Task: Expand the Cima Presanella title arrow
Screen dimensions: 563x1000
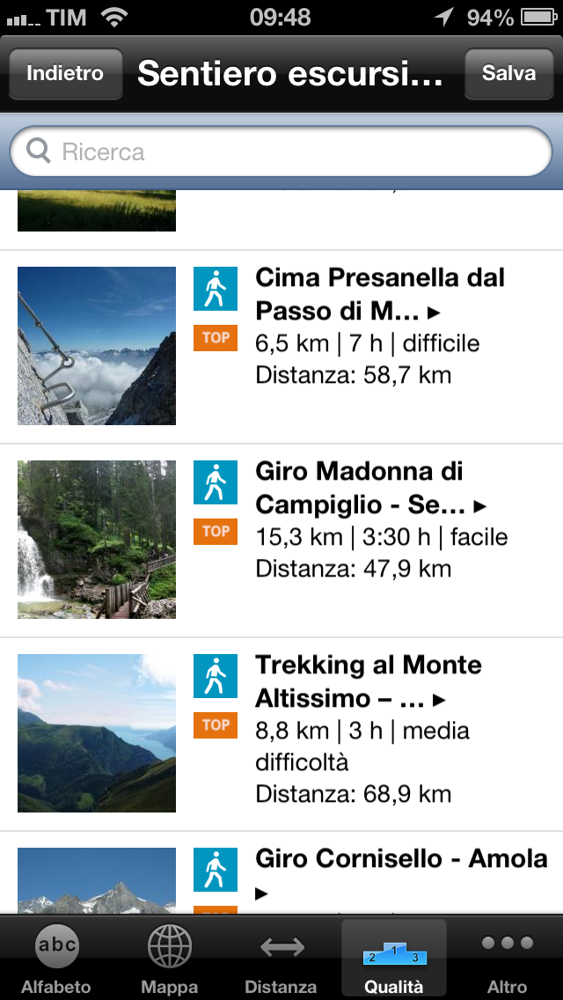Action: point(435,312)
